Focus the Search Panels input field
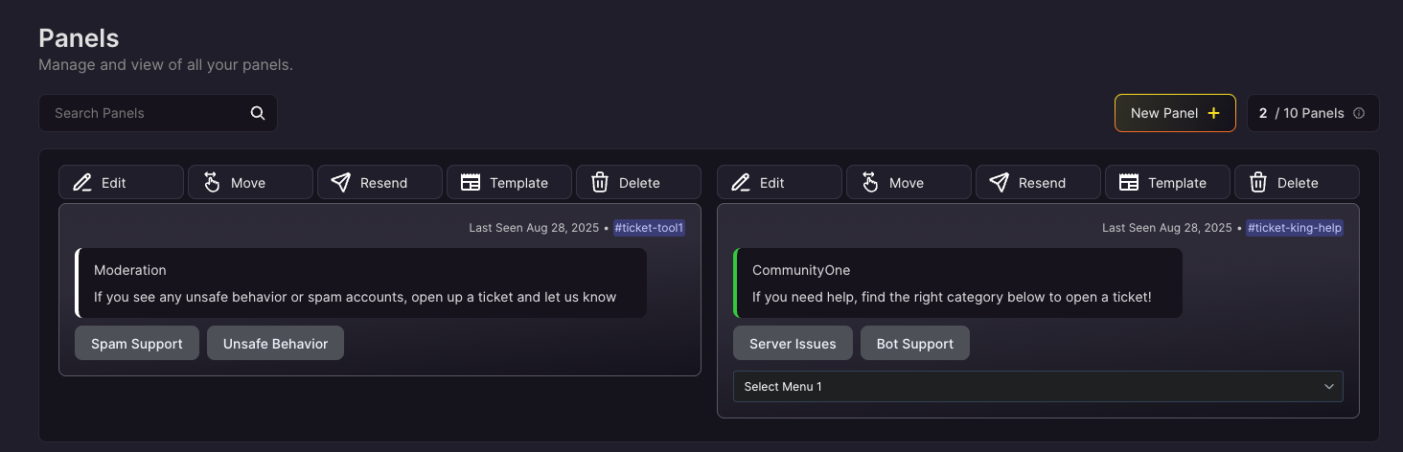This screenshot has height=452, width=1403. click(144, 113)
